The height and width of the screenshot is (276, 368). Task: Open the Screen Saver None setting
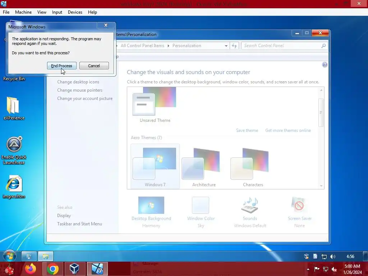[x=299, y=212]
